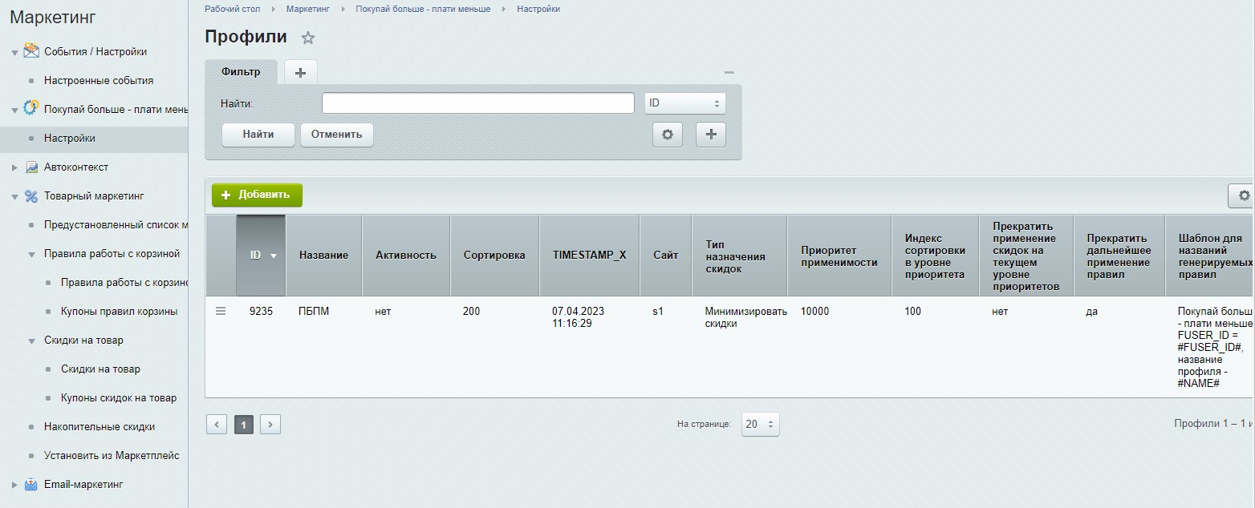Click the Товарный маркетинг percent icon
1255x508 pixels.
31,196
